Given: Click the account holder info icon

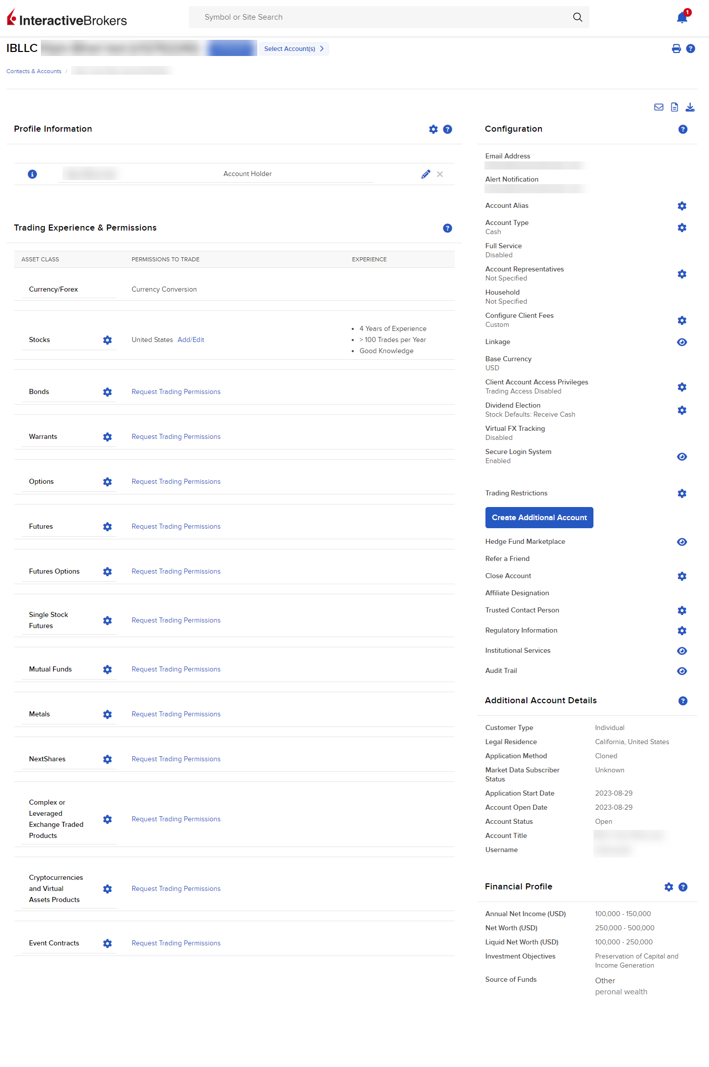Looking at the screenshot, I should (x=32, y=174).
